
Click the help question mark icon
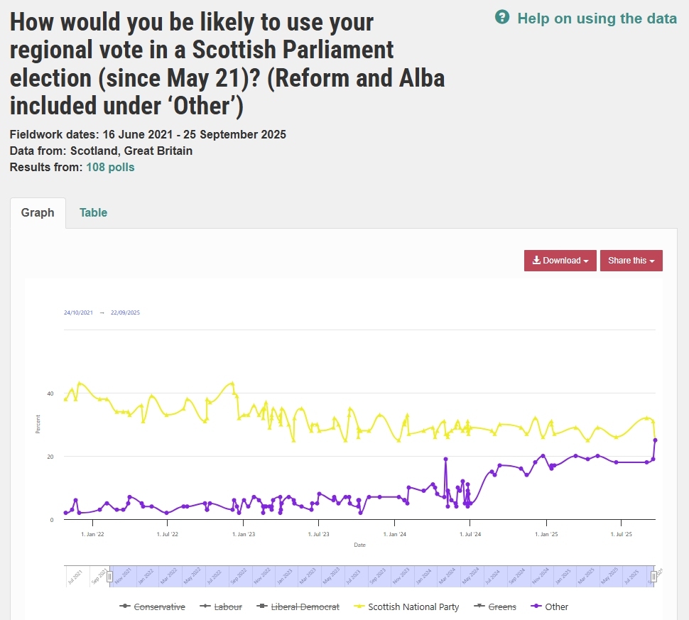point(502,18)
